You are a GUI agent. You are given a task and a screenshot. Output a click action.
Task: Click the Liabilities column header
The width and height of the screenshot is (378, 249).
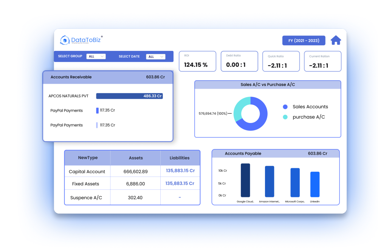(x=180, y=158)
